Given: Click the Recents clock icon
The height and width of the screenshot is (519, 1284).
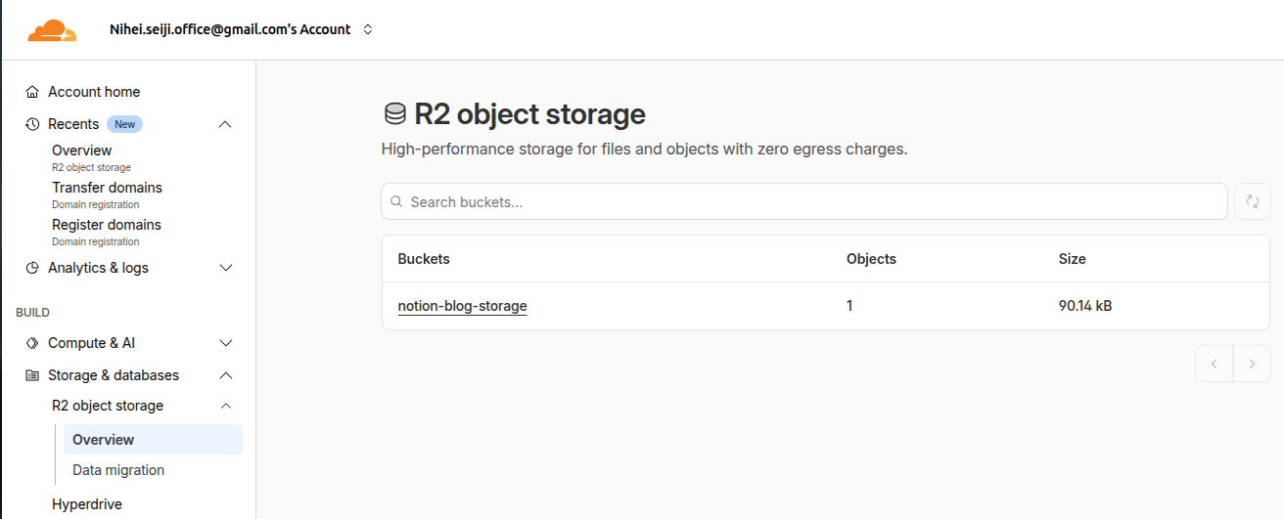Looking at the screenshot, I should 32,124.
